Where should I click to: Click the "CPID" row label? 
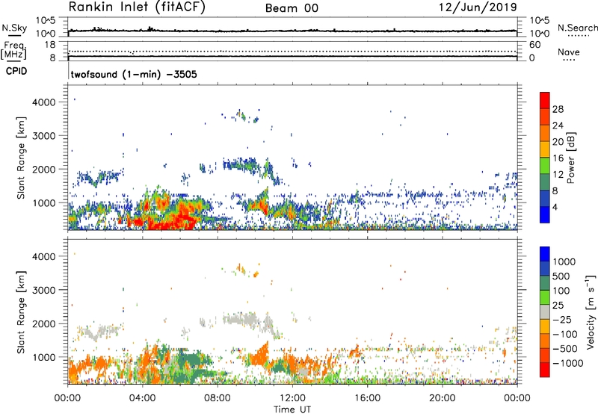(x=16, y=71)
